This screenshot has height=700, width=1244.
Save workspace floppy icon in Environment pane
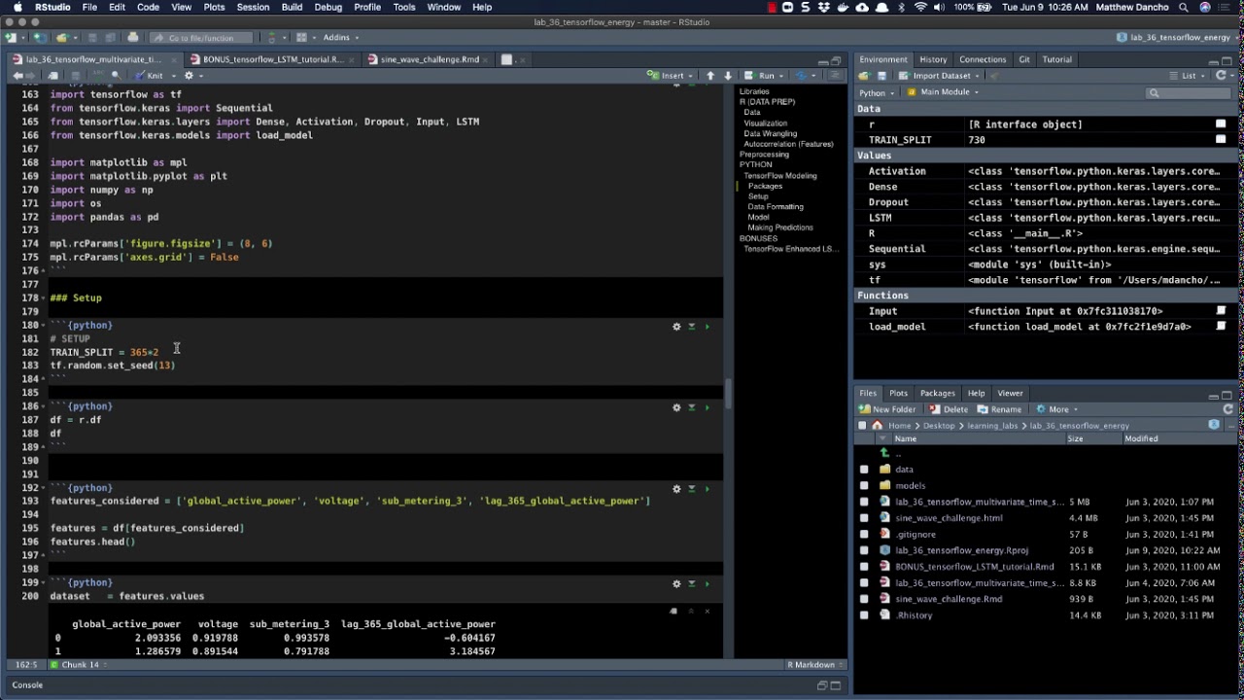pyautogui.click(x=882, y=76)
